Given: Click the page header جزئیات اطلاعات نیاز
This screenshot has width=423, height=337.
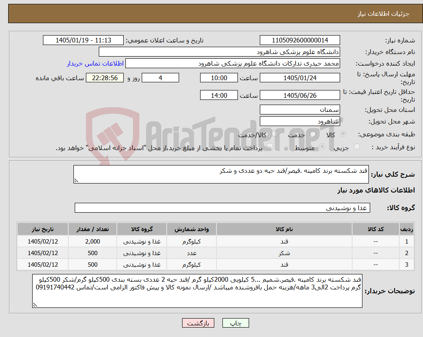Looking at the screenshot, I should (383, 14).
